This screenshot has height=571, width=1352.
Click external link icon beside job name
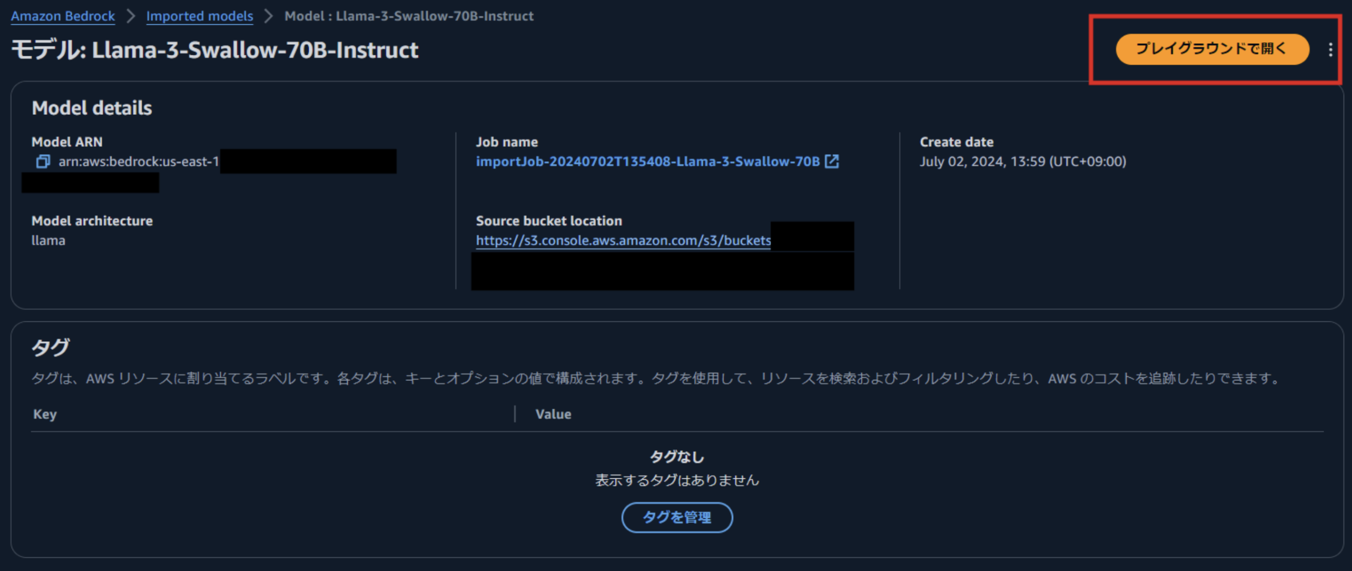(x=832, y=161)
